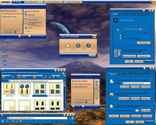The image size is (156, 125).
Task: Open the Live365 address bar dropdown
Action: coord(68,118)
